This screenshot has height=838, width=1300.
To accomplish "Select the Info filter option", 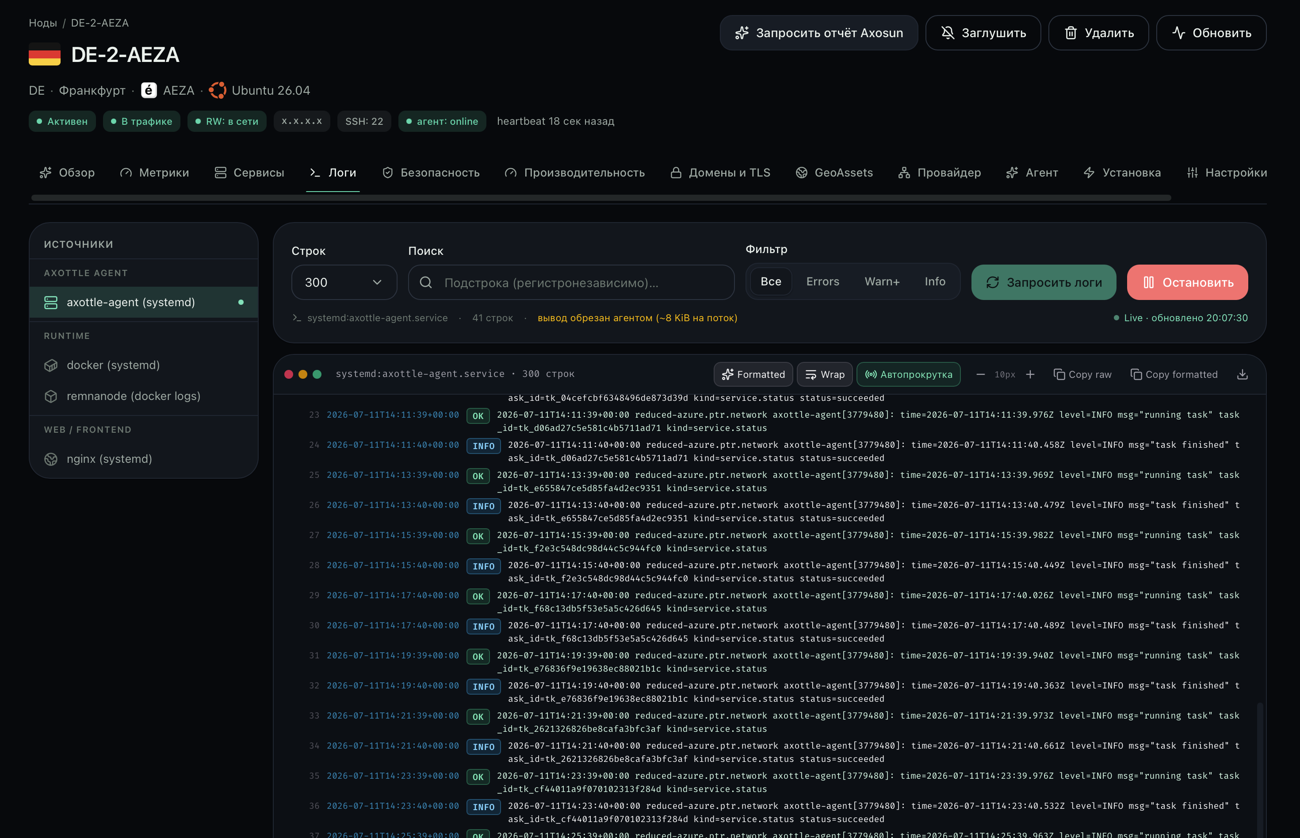I will (935, 281).
